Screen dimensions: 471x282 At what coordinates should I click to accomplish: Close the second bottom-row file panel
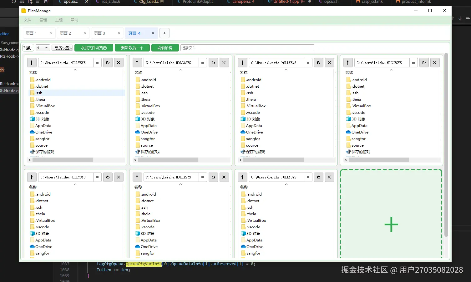(x=224, y=177)
